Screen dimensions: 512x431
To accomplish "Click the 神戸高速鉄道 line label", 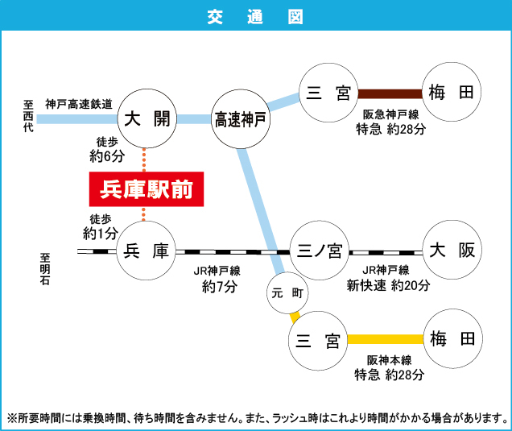I will [79, 104].
